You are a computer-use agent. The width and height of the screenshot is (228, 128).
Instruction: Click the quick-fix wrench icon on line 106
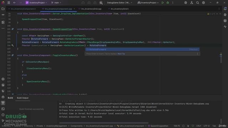coord(13,46)
